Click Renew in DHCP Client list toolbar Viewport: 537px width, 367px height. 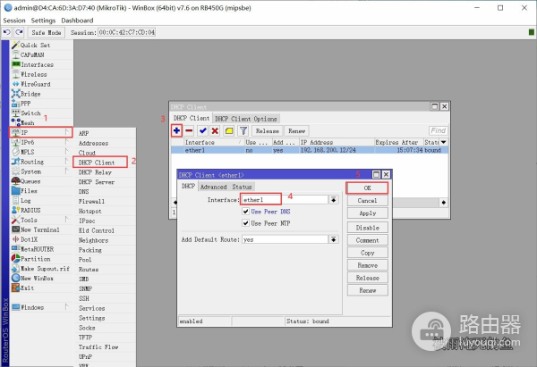[296, 131]
